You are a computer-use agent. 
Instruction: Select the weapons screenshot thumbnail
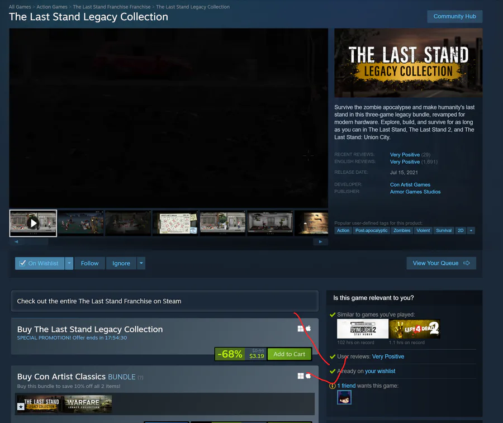pos(312,223)
